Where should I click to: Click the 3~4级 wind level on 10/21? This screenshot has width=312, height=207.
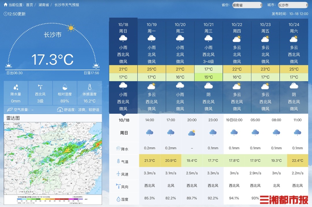click(x=209, y=62)
